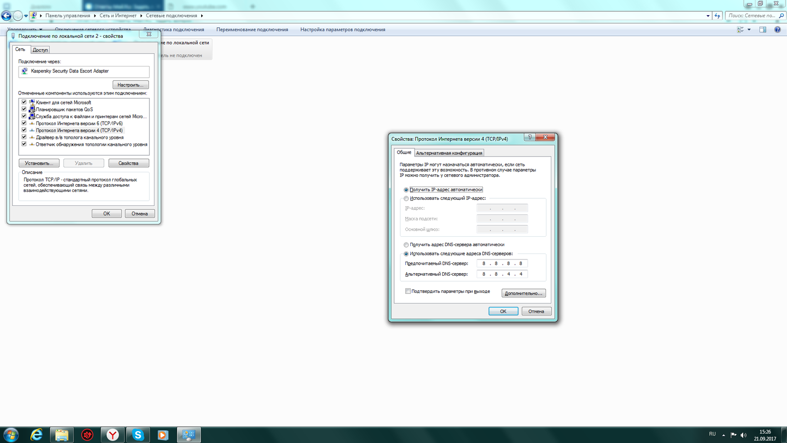Select Получить IP-адрес автоматически radio button
The image size is (787, 443).
tap(406, 190)
